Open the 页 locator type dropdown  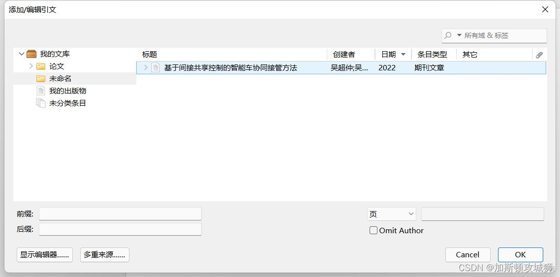click(391, 214)
